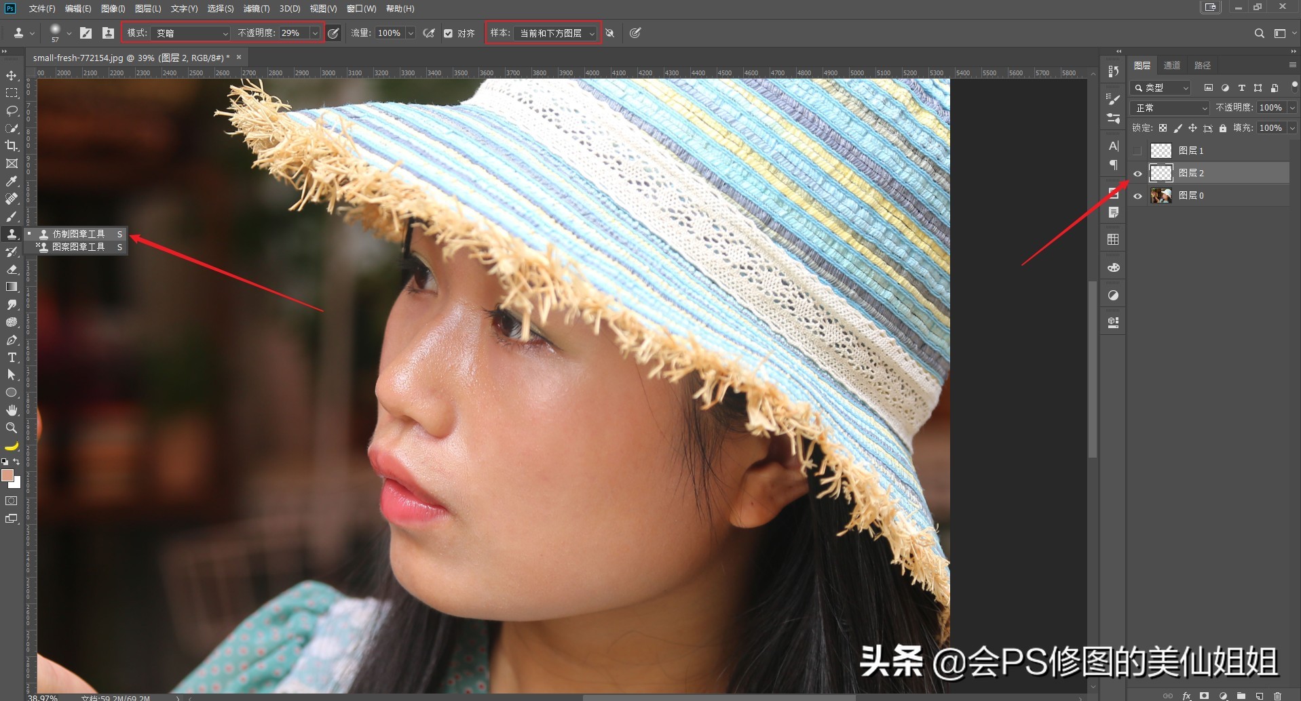
Task: Select the Hand tool
Action: pyautogui.click(x=12, y=410)
